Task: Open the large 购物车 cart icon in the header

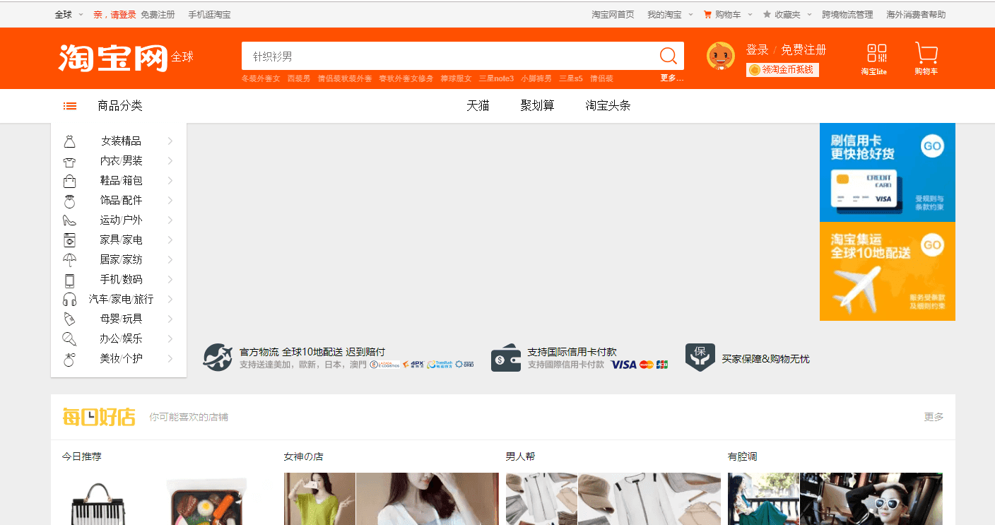Action: coord(926,54)
